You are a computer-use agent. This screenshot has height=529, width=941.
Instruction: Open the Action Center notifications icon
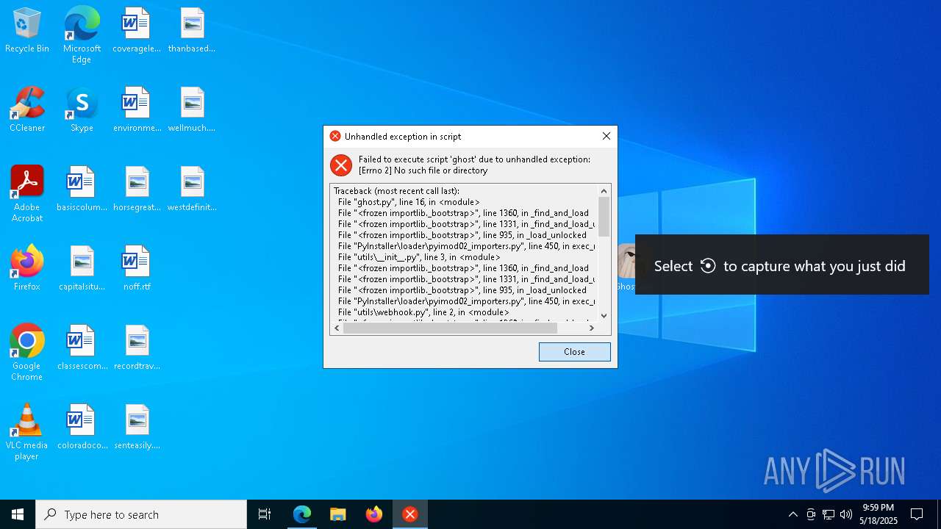(917, 514)
